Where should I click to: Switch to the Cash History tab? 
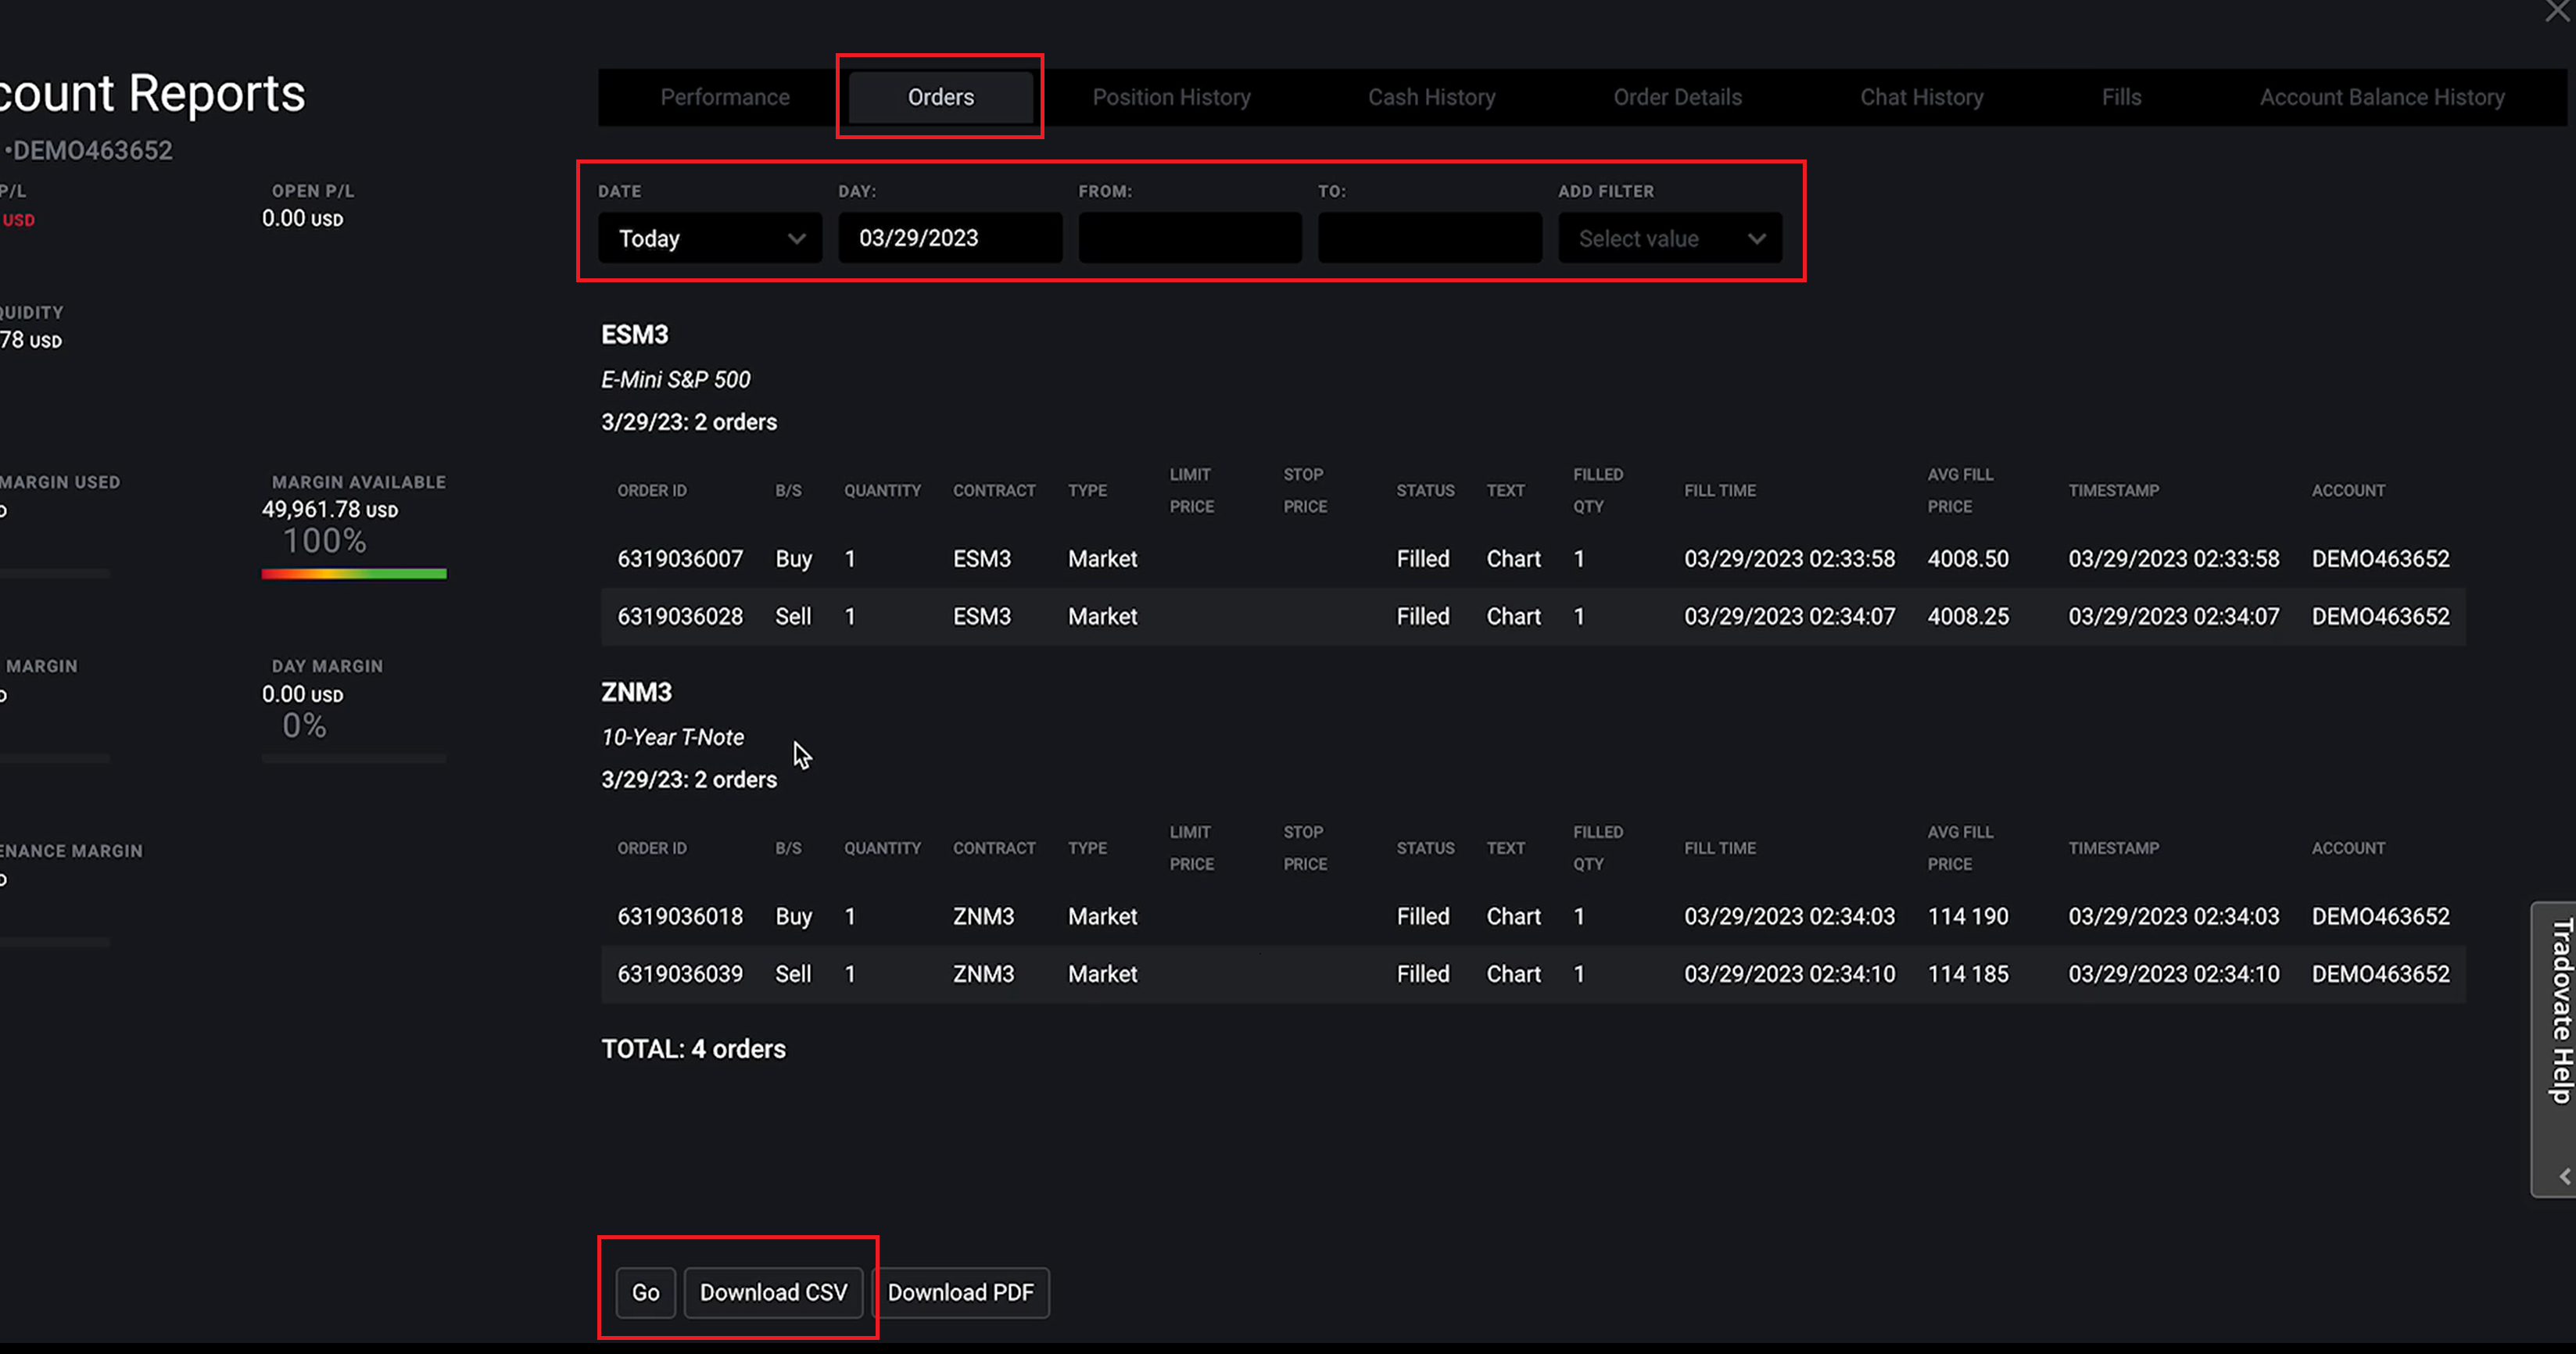point(1431,97)
